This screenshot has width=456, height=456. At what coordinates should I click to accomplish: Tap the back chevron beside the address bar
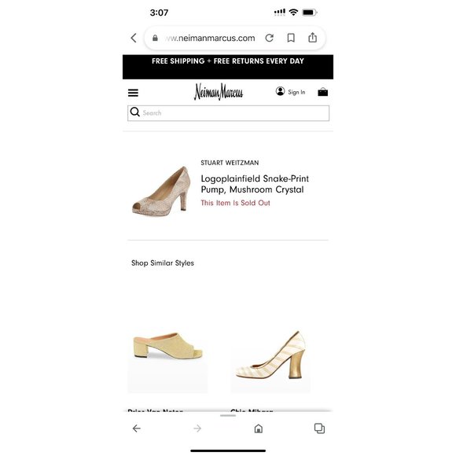tap(134, 38)
